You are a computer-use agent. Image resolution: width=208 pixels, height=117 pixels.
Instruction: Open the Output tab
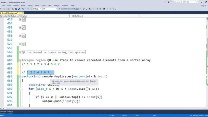pos(10,111)
